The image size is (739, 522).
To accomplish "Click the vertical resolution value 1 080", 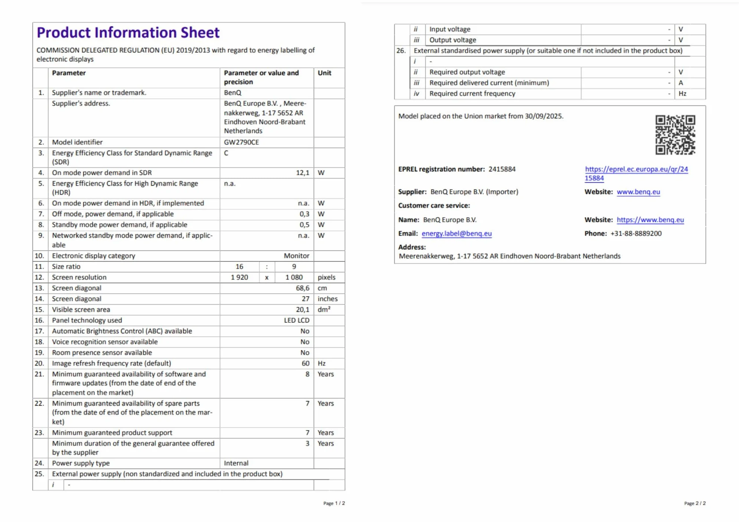I will pos(294,277).
